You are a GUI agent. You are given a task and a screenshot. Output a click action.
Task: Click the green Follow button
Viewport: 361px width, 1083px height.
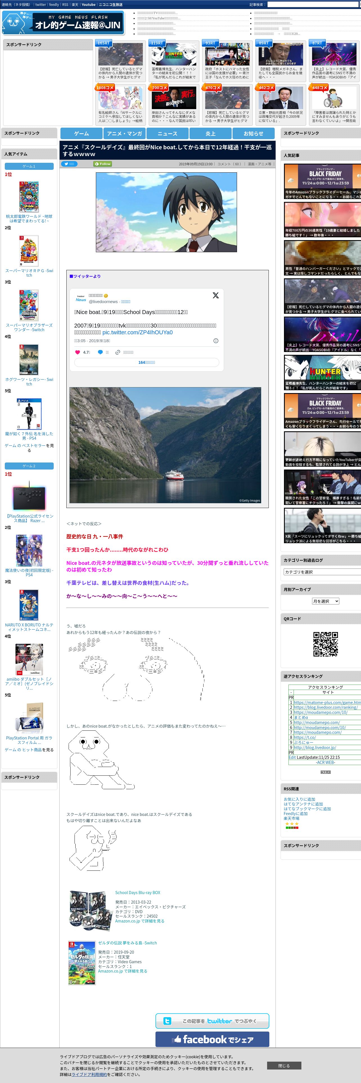(103, 164)
